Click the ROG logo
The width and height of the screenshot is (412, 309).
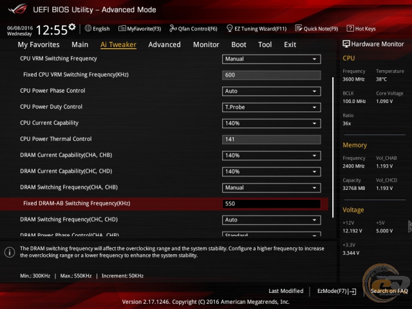tap(17, 9)
